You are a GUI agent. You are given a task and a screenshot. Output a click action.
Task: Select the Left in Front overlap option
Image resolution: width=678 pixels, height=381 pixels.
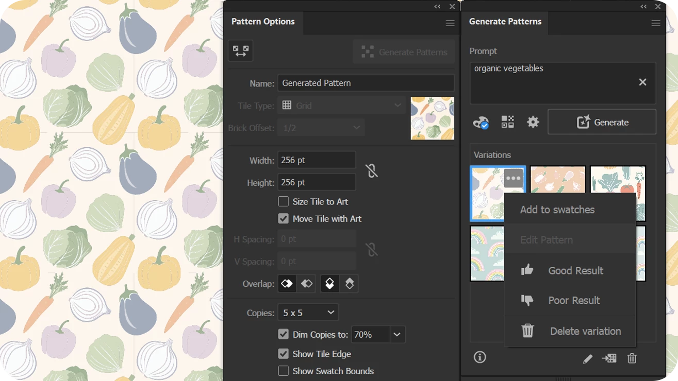pyautogui.click(x=287, y=284)
